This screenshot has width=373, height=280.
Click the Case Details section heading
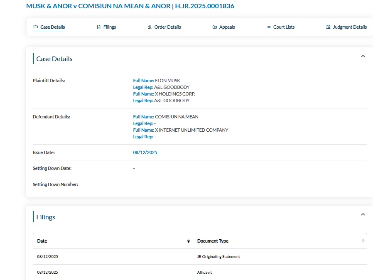point(54,59)
